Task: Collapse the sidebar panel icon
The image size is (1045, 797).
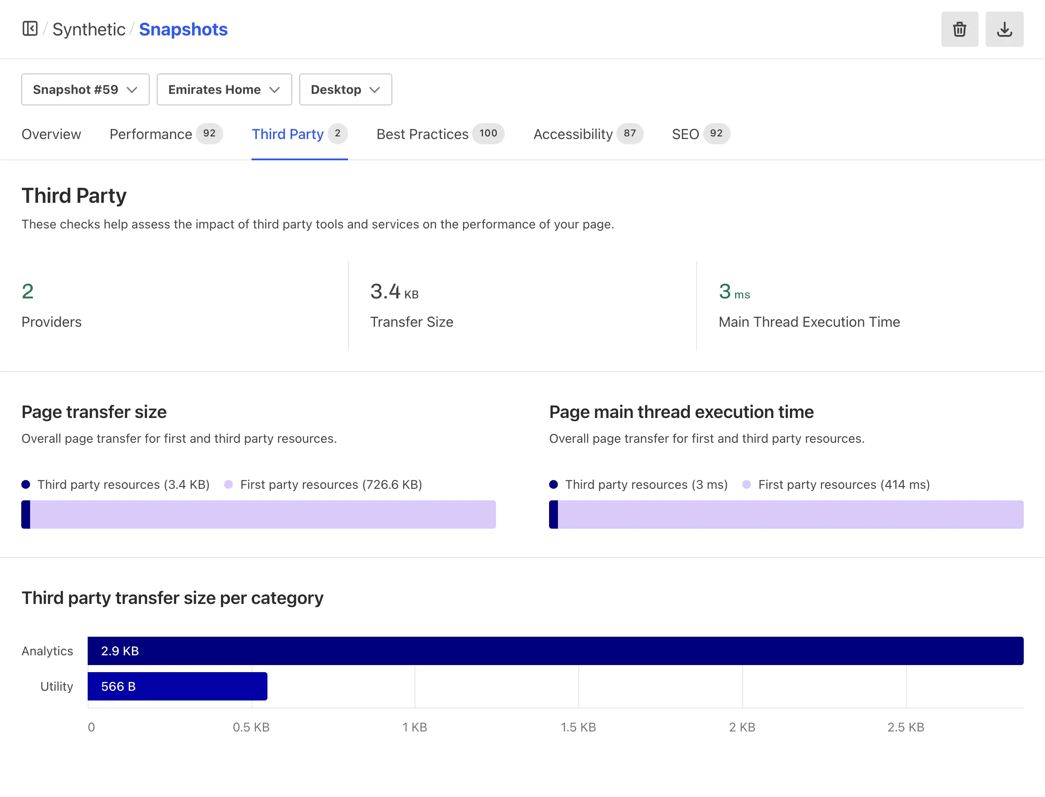Action: click(x=30, y=28)
